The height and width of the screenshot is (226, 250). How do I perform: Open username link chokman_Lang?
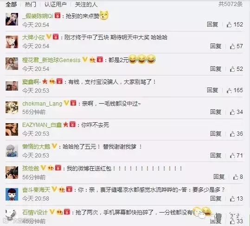click(42, 104)
